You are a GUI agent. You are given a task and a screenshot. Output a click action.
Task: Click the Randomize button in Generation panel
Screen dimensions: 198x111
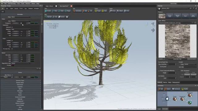click(x=176, y=89)
